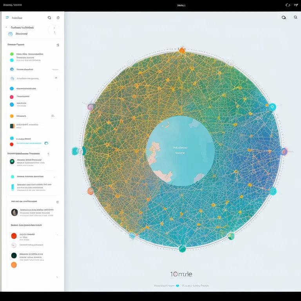Toggle the orange dot layer in the sidebar list
The image size is (301, 301).
point(12,116)
